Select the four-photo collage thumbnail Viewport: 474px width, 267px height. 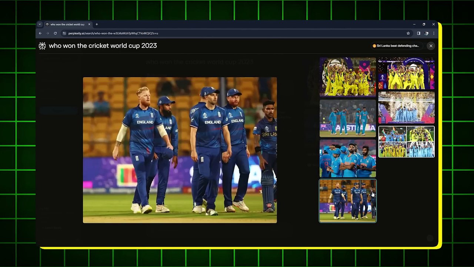[406, 142]
